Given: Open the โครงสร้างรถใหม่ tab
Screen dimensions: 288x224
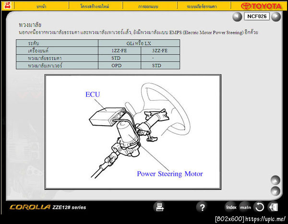Looking at the screenshot, I should (x=95, y=6).
